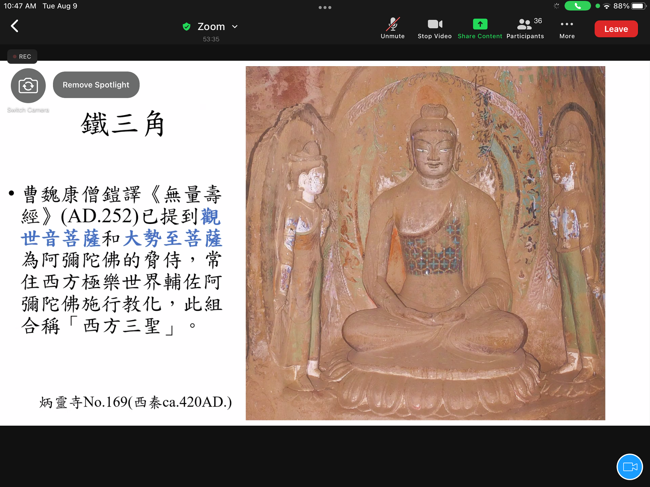Tap the meeting timer 53:35

pos(211,39)
